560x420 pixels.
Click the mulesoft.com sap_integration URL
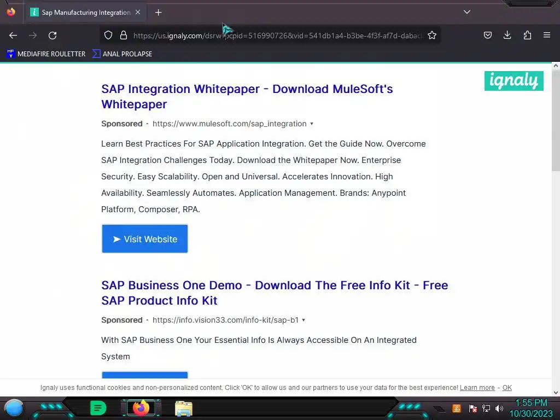pyautogui.click(x=229, y=124)
